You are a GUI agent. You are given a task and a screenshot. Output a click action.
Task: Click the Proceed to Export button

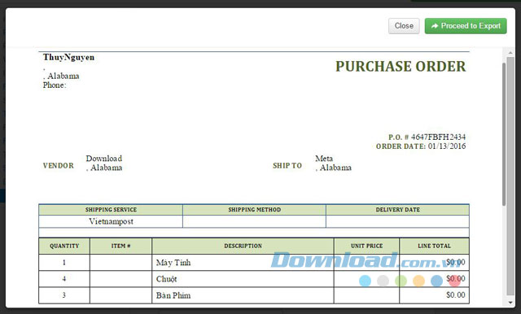[466, 26]
